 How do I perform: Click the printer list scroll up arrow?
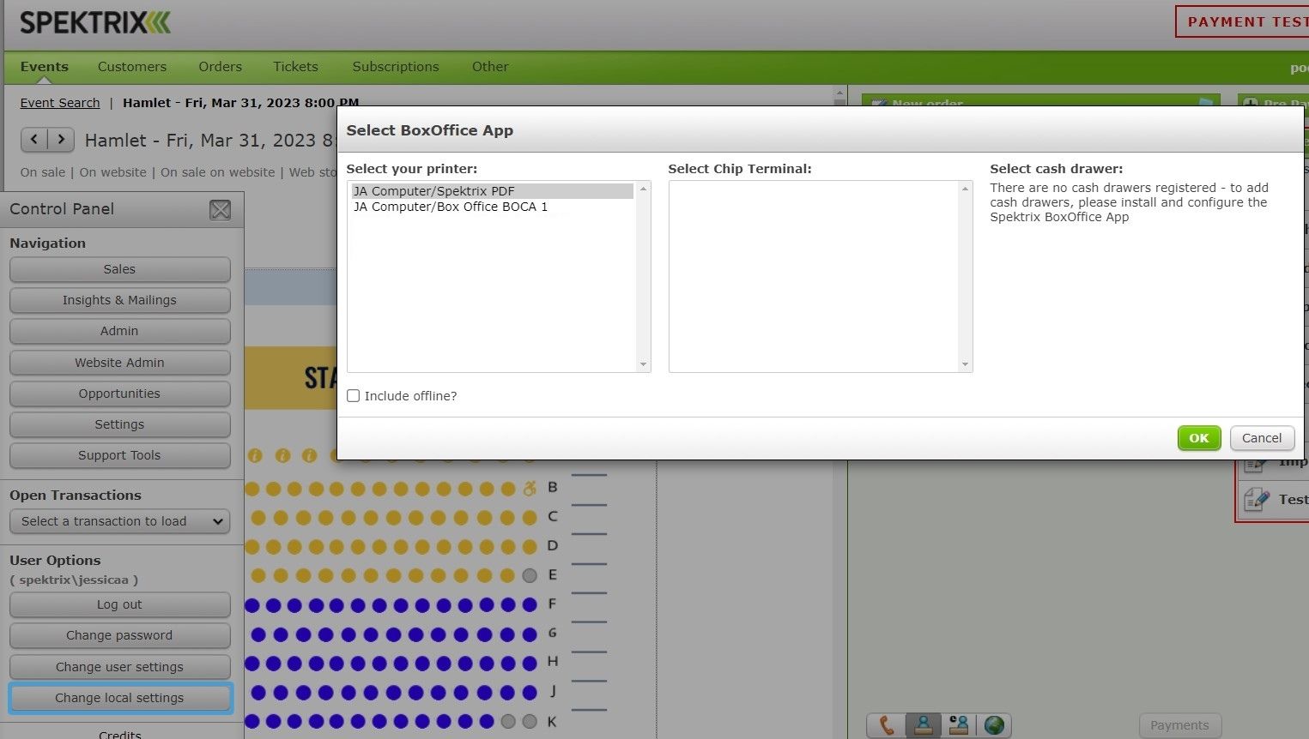click(643, 189)
